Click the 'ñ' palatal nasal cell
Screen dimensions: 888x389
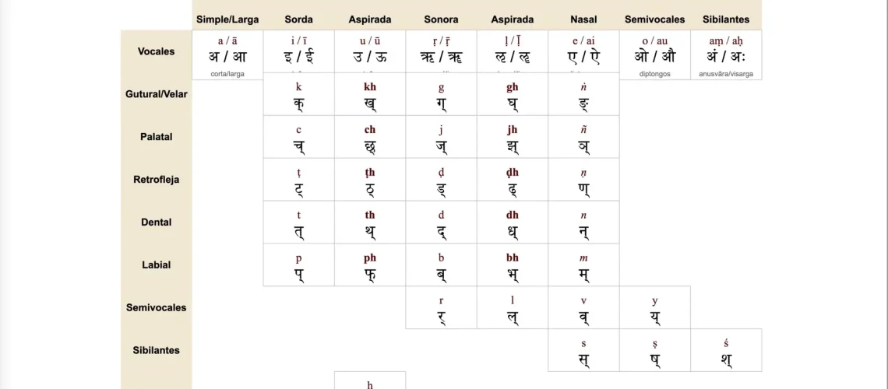tap(583, 138)
